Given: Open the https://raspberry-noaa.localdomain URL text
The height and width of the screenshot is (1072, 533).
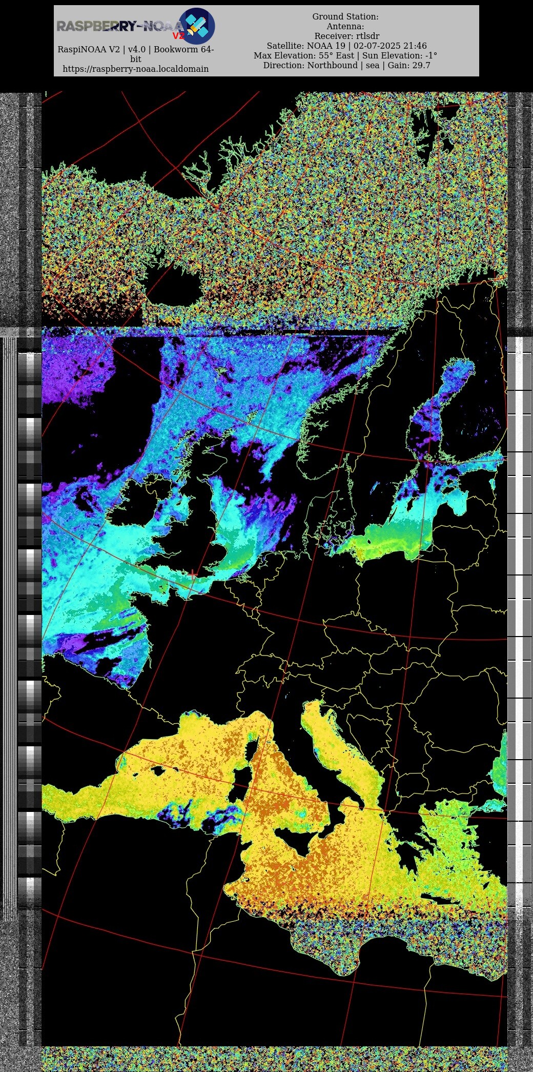Looking at the screenshot, I should click(x=136, y=69).
